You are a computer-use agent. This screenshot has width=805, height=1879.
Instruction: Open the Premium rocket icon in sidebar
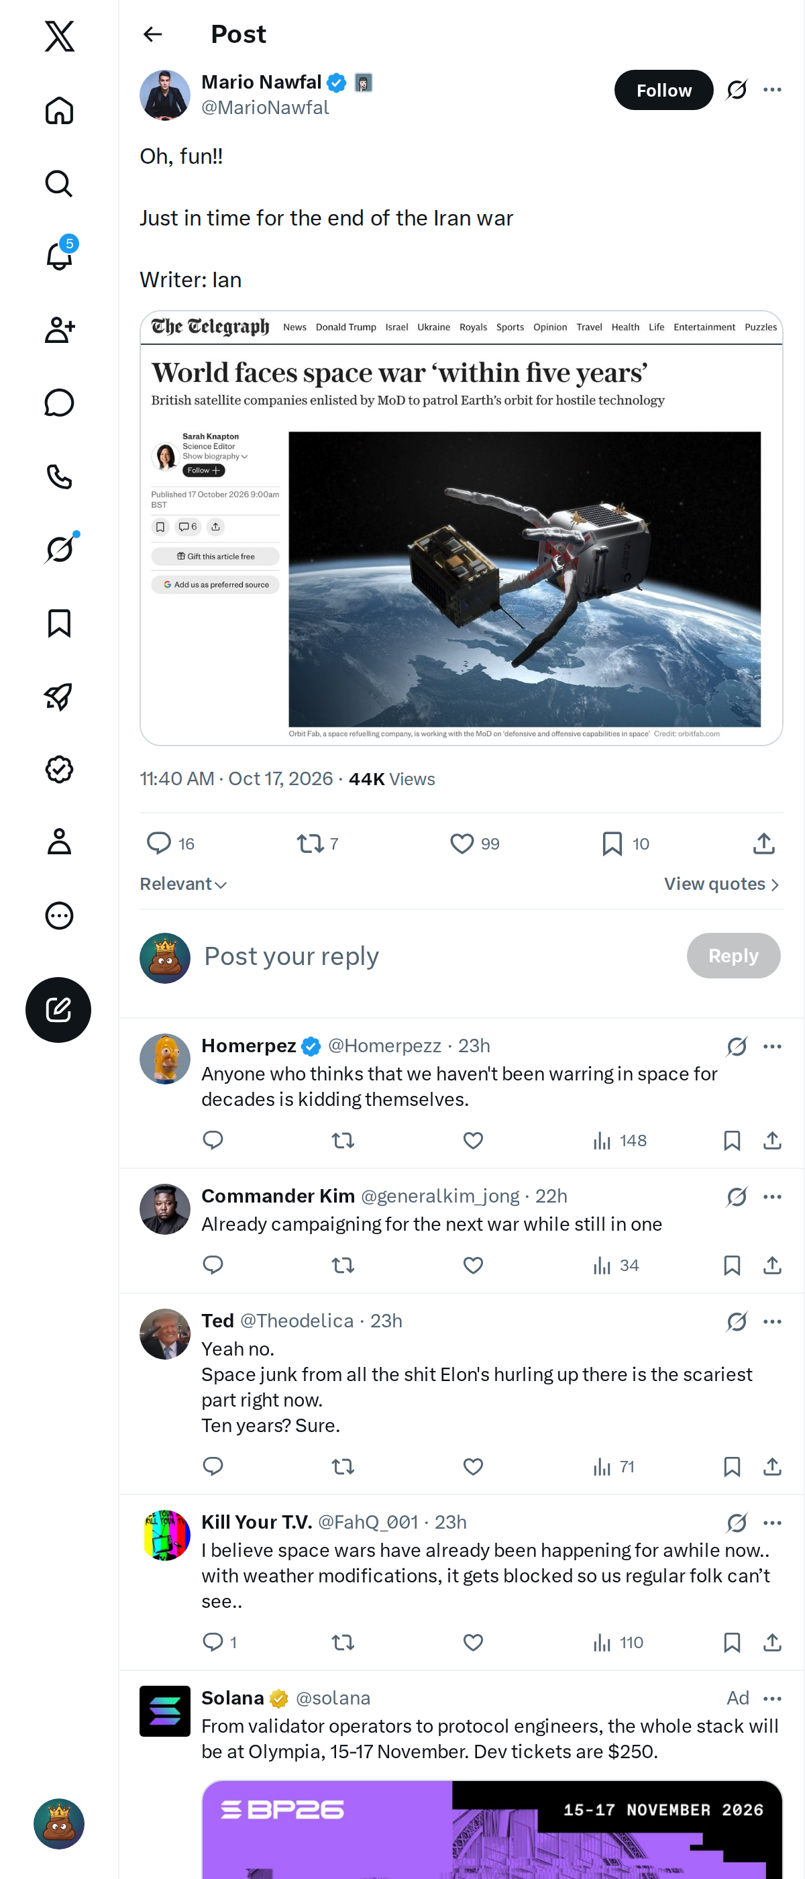click(x=59, y=697)
